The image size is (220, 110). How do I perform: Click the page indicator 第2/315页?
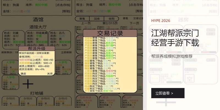pyautogui.click(x=110, y=23)
